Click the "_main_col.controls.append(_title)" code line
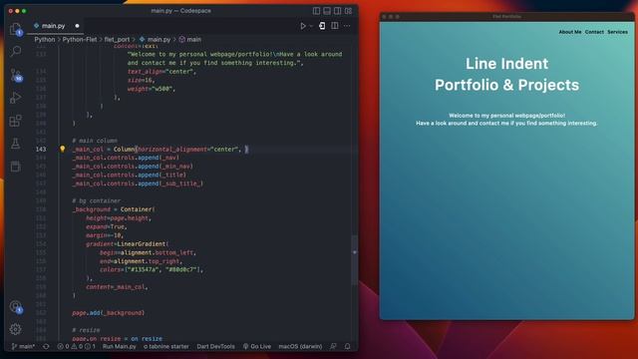 (x=130, y=175)
